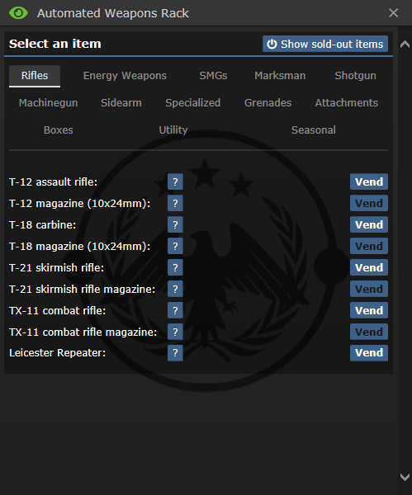
Task: Vend the T-21 skirmish rifle
Action: (369, 267)
